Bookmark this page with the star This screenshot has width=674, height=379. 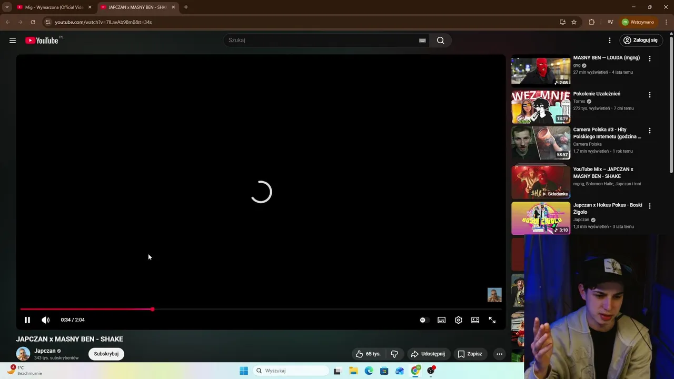(x=574, y=22)
